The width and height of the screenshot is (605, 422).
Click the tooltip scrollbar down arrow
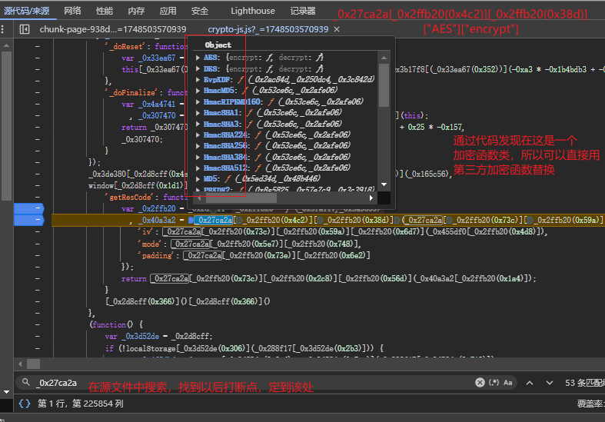pyautogui.click(x=384, y=184)
